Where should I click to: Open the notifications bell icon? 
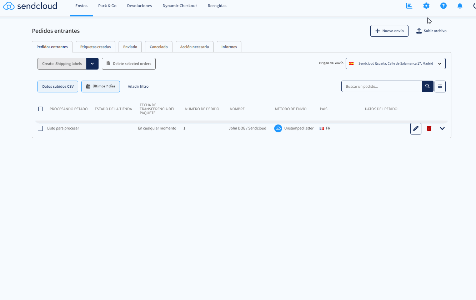click(460, 6)
